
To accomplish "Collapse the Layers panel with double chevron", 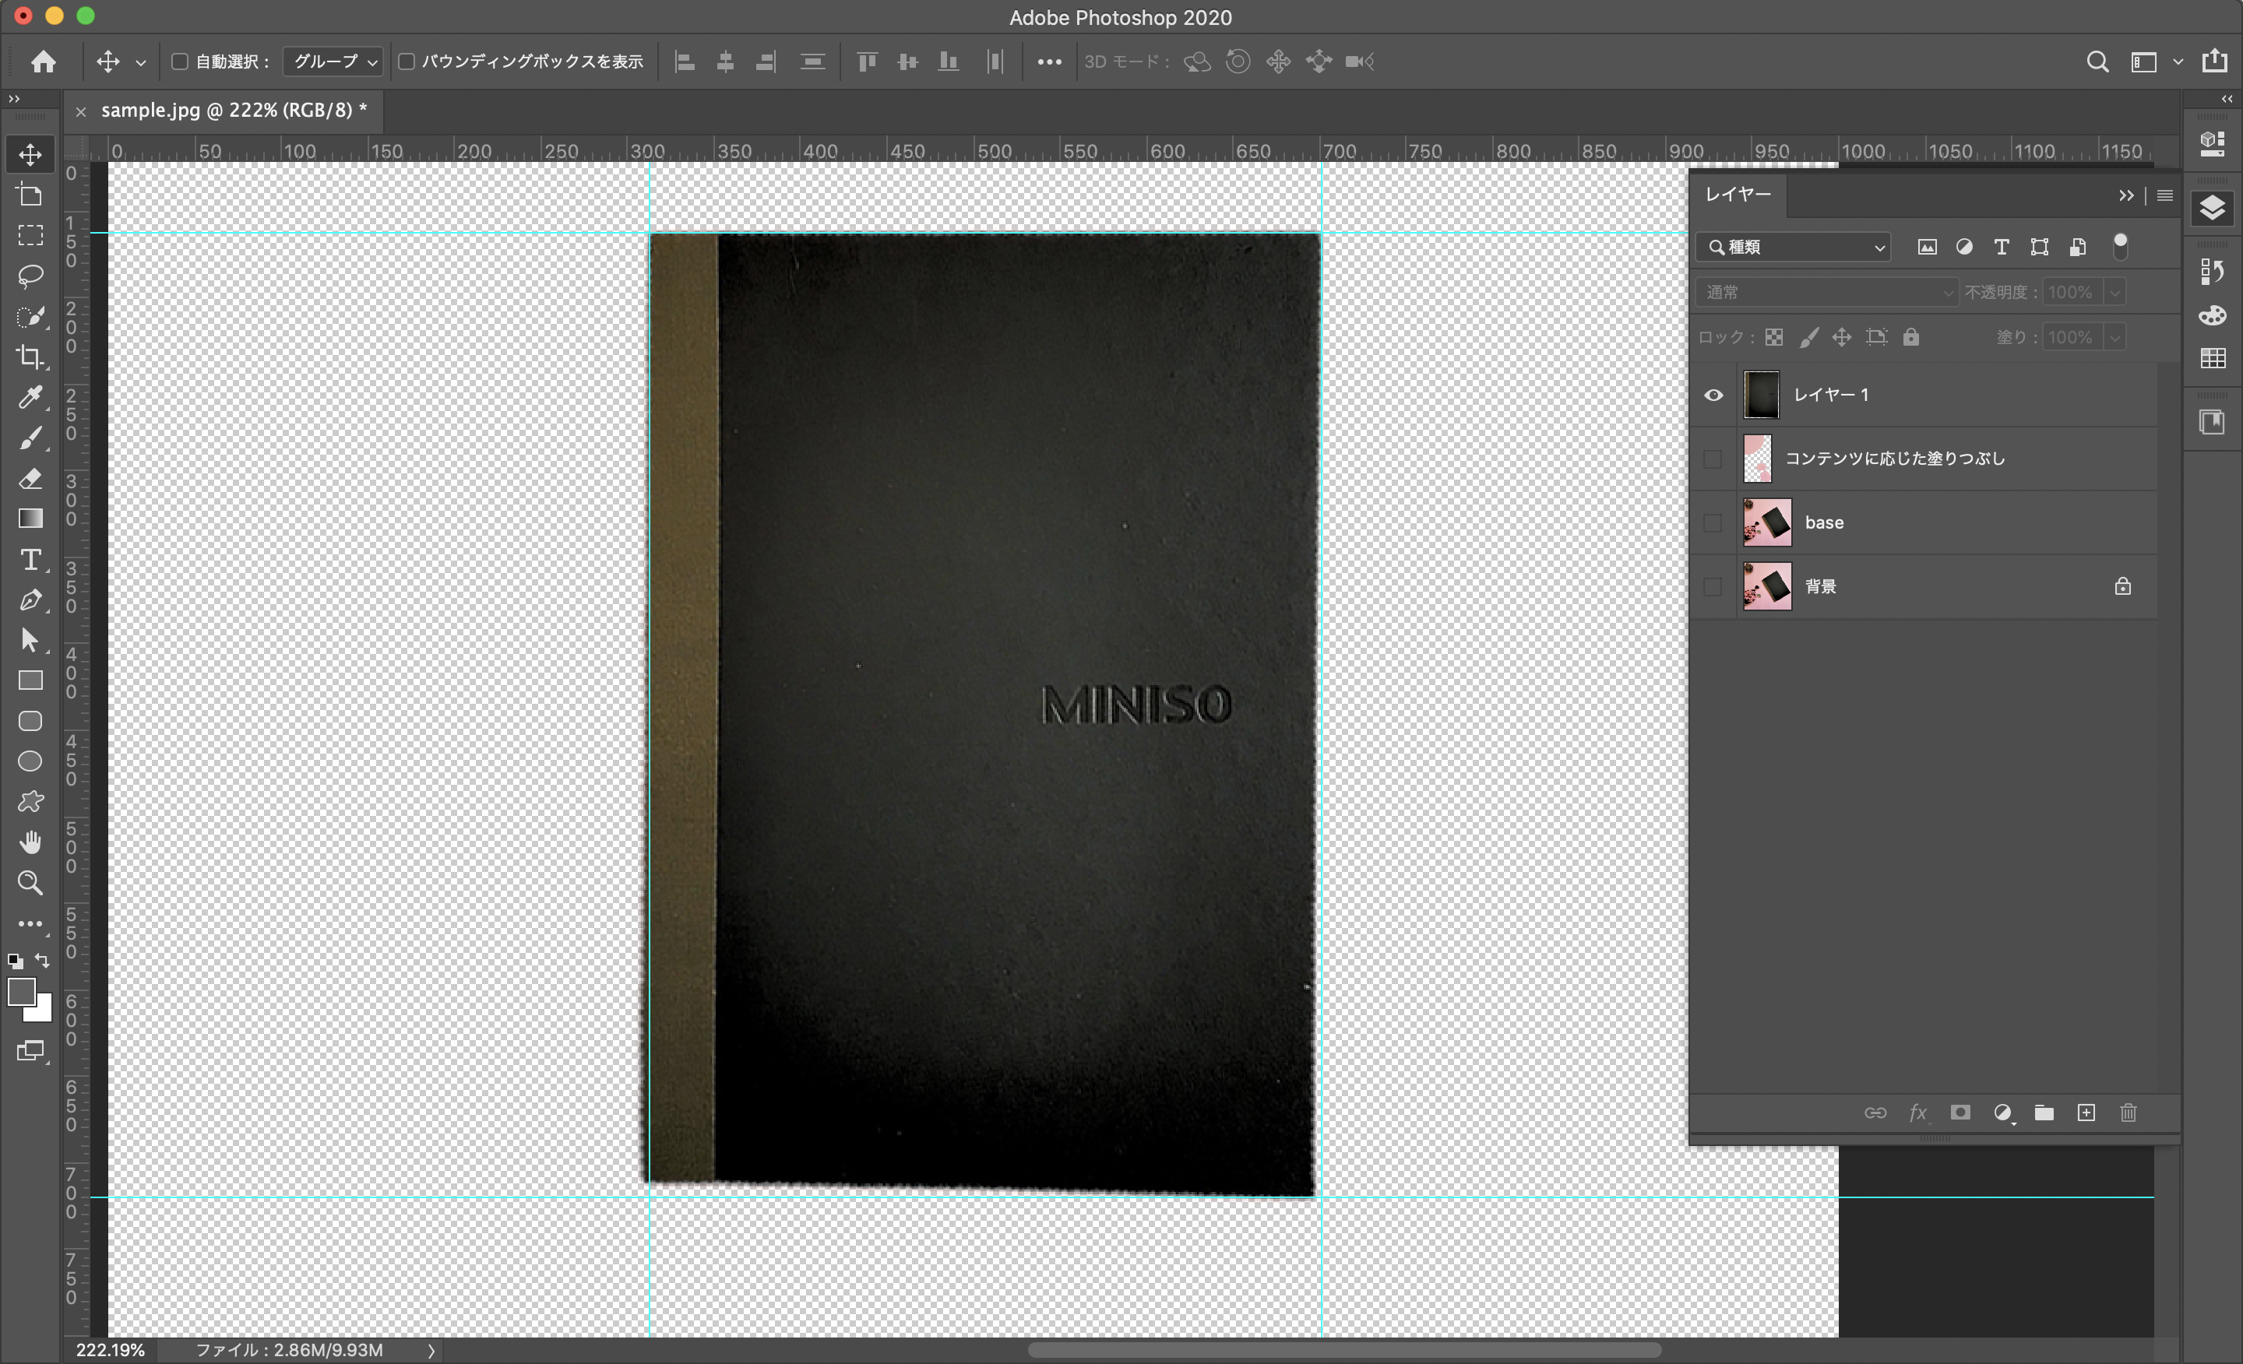I will click(2125, 195).
